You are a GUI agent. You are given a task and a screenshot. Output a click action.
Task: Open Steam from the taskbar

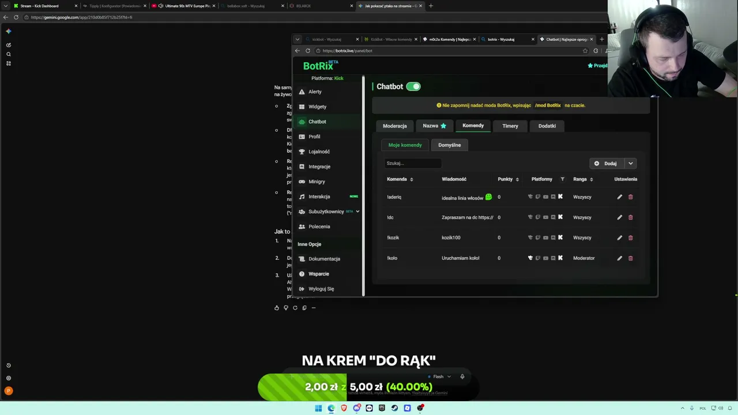pyautogui.click(x=394, y=408)
